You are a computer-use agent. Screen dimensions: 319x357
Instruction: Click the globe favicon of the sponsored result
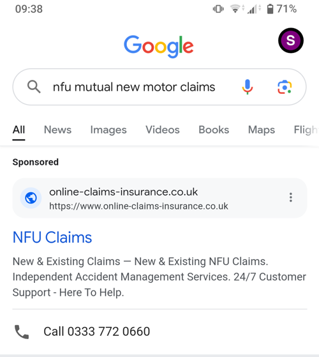click(31, 198)
